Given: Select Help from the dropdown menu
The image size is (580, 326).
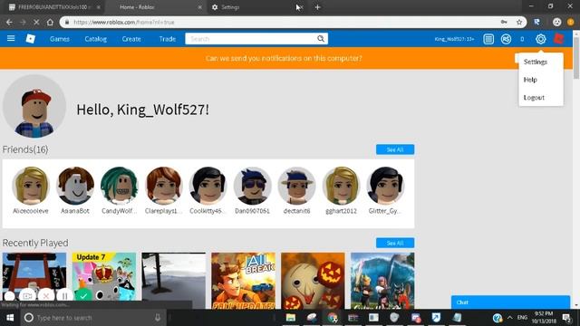Looking at the screenshot, I should tap(530, 80).
